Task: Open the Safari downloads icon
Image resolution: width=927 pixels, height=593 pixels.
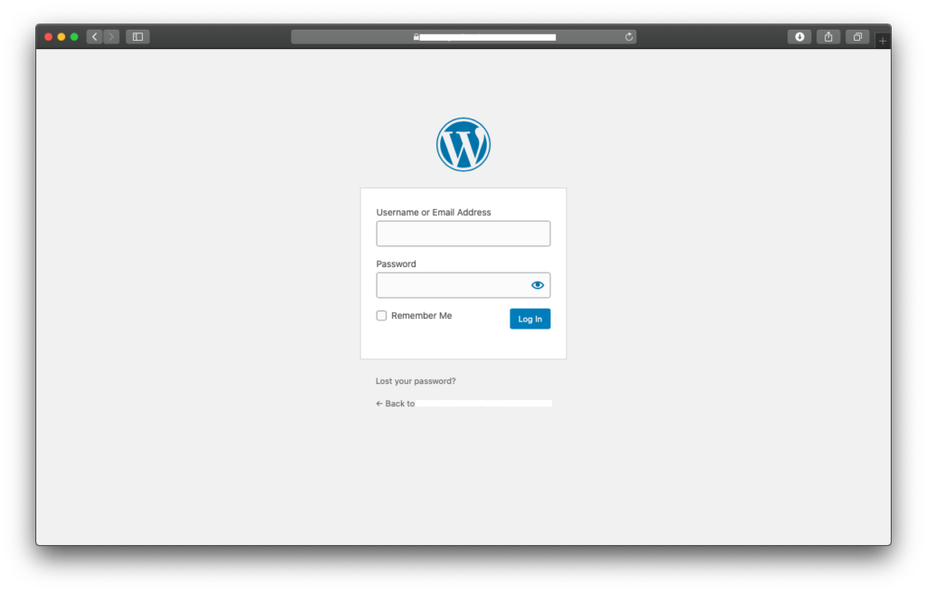Action: pos(799,36)
